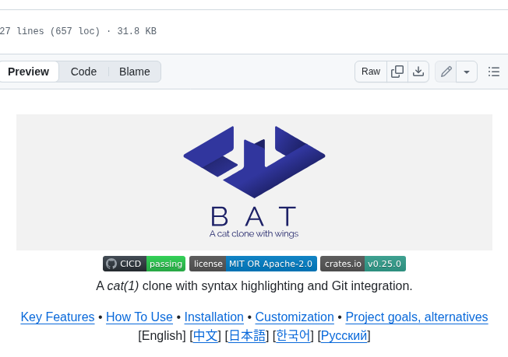The height and width of the screenshot is (357, 508).
Task: Click the [English] language label
Action: tap(162, 336)
